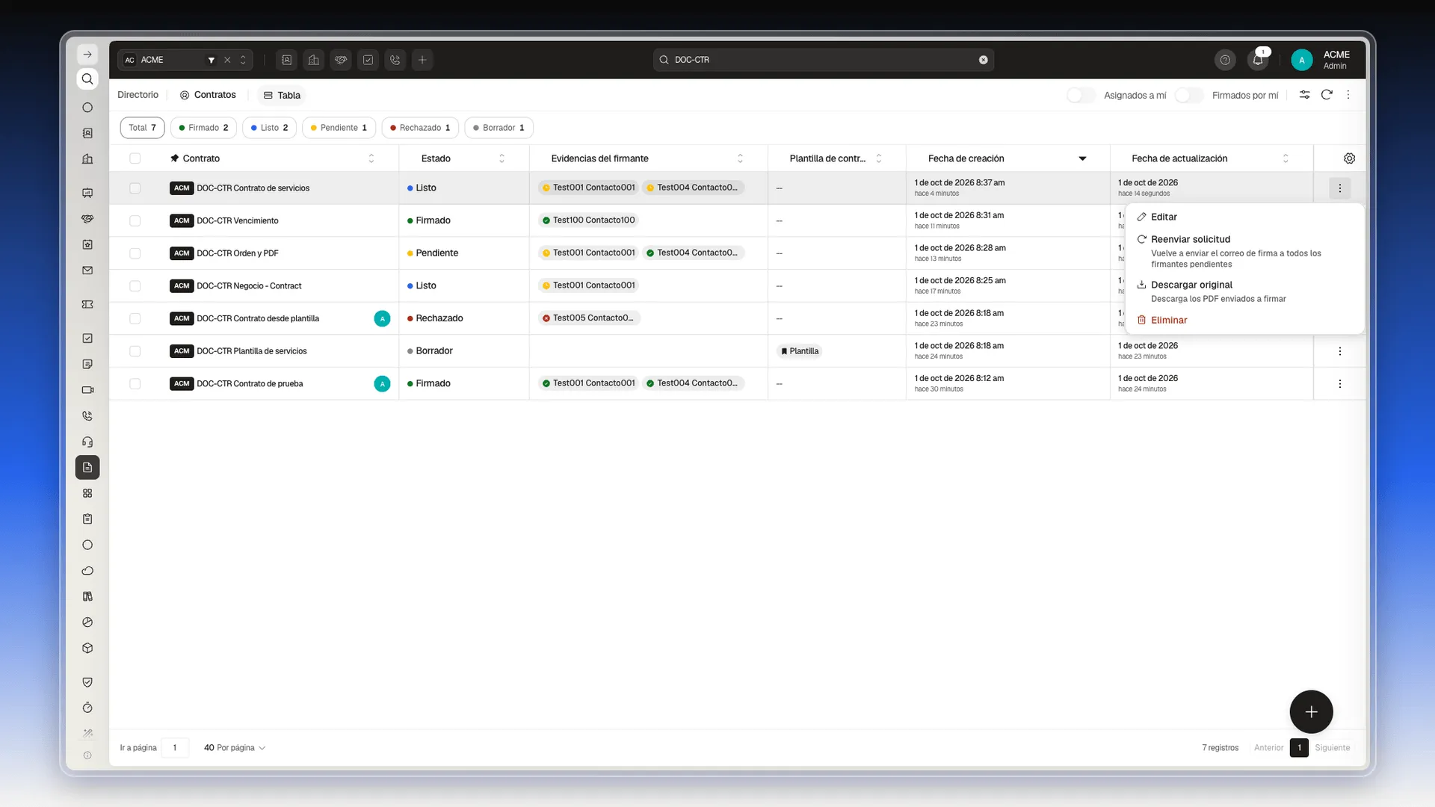Select the active documents sidebar icon
1435x807 pixels.
(x=87, y=468)
